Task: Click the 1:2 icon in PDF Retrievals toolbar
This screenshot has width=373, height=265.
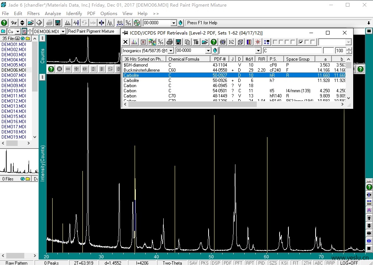Action: [231, 42]
